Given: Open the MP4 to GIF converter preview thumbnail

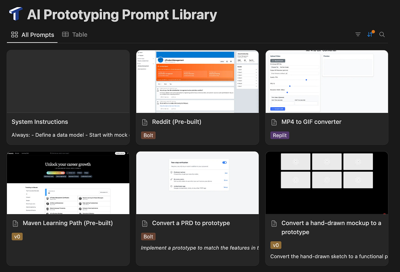Looking at the screenshot, I should [x=327, y=81].
